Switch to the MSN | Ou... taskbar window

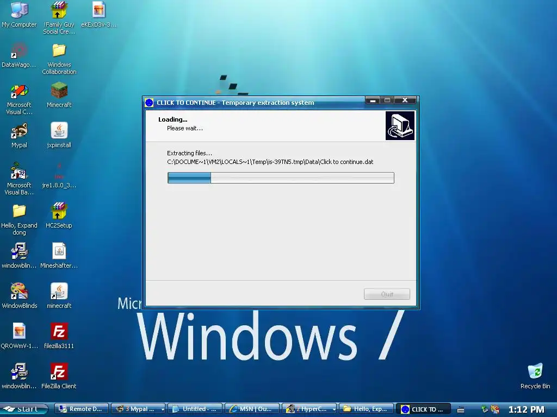pos(252,409)
